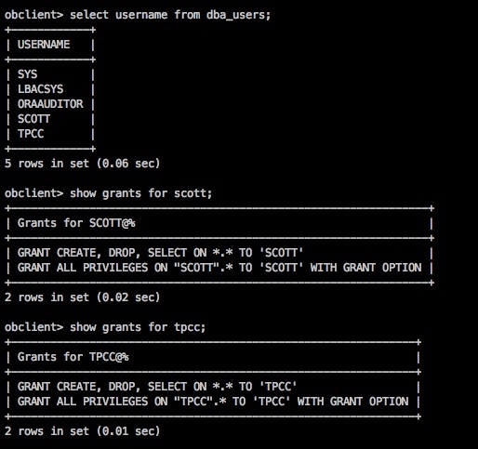
Task: Click the 'GRANT CREATE, DROP, SELECT' line for TPCC
Action: point(157,387)
